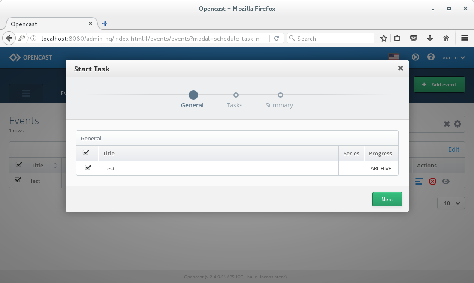474x283 pixels.
Task: Bookmark this page with star icon
Action: pos(383,38)
